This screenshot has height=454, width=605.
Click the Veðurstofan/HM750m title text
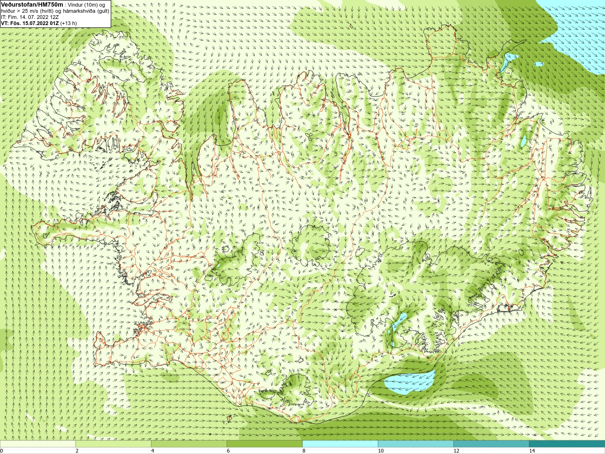pyautogui.click(x=32, y=4)
